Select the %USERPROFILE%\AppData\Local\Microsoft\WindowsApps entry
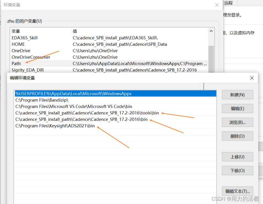 click(116, 94)
